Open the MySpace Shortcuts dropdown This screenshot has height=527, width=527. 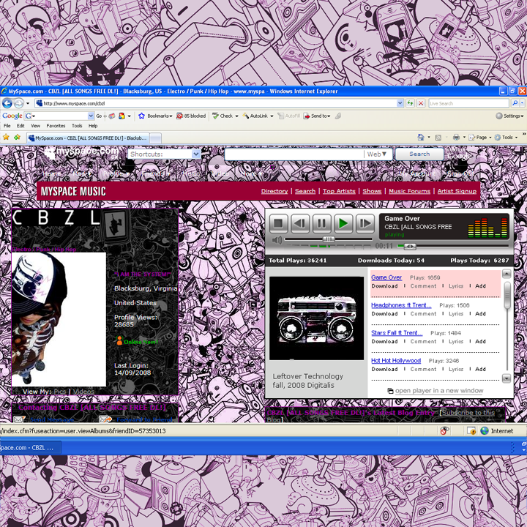tap(164, 154)
